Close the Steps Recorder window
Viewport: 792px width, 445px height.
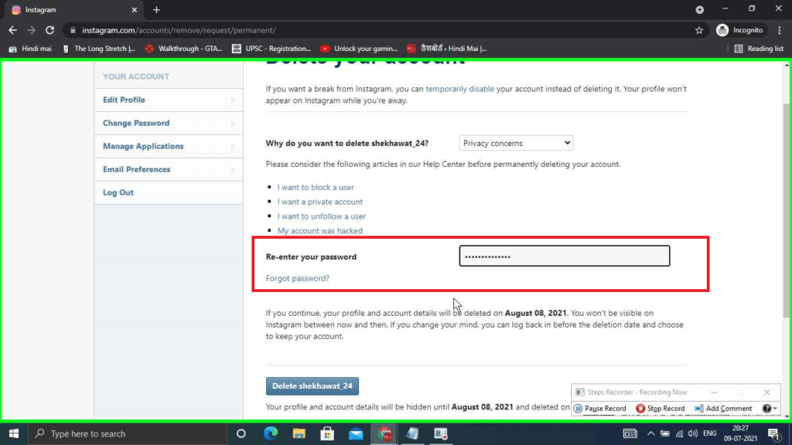coord(766,392)
